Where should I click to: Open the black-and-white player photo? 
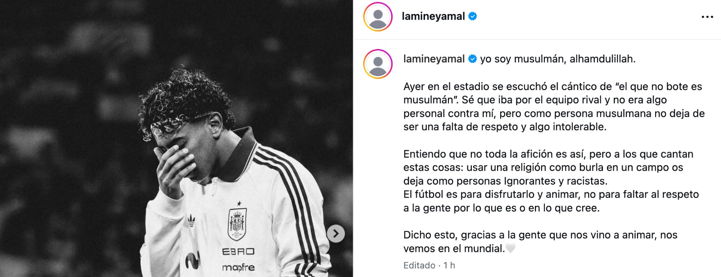click(176, 138)
